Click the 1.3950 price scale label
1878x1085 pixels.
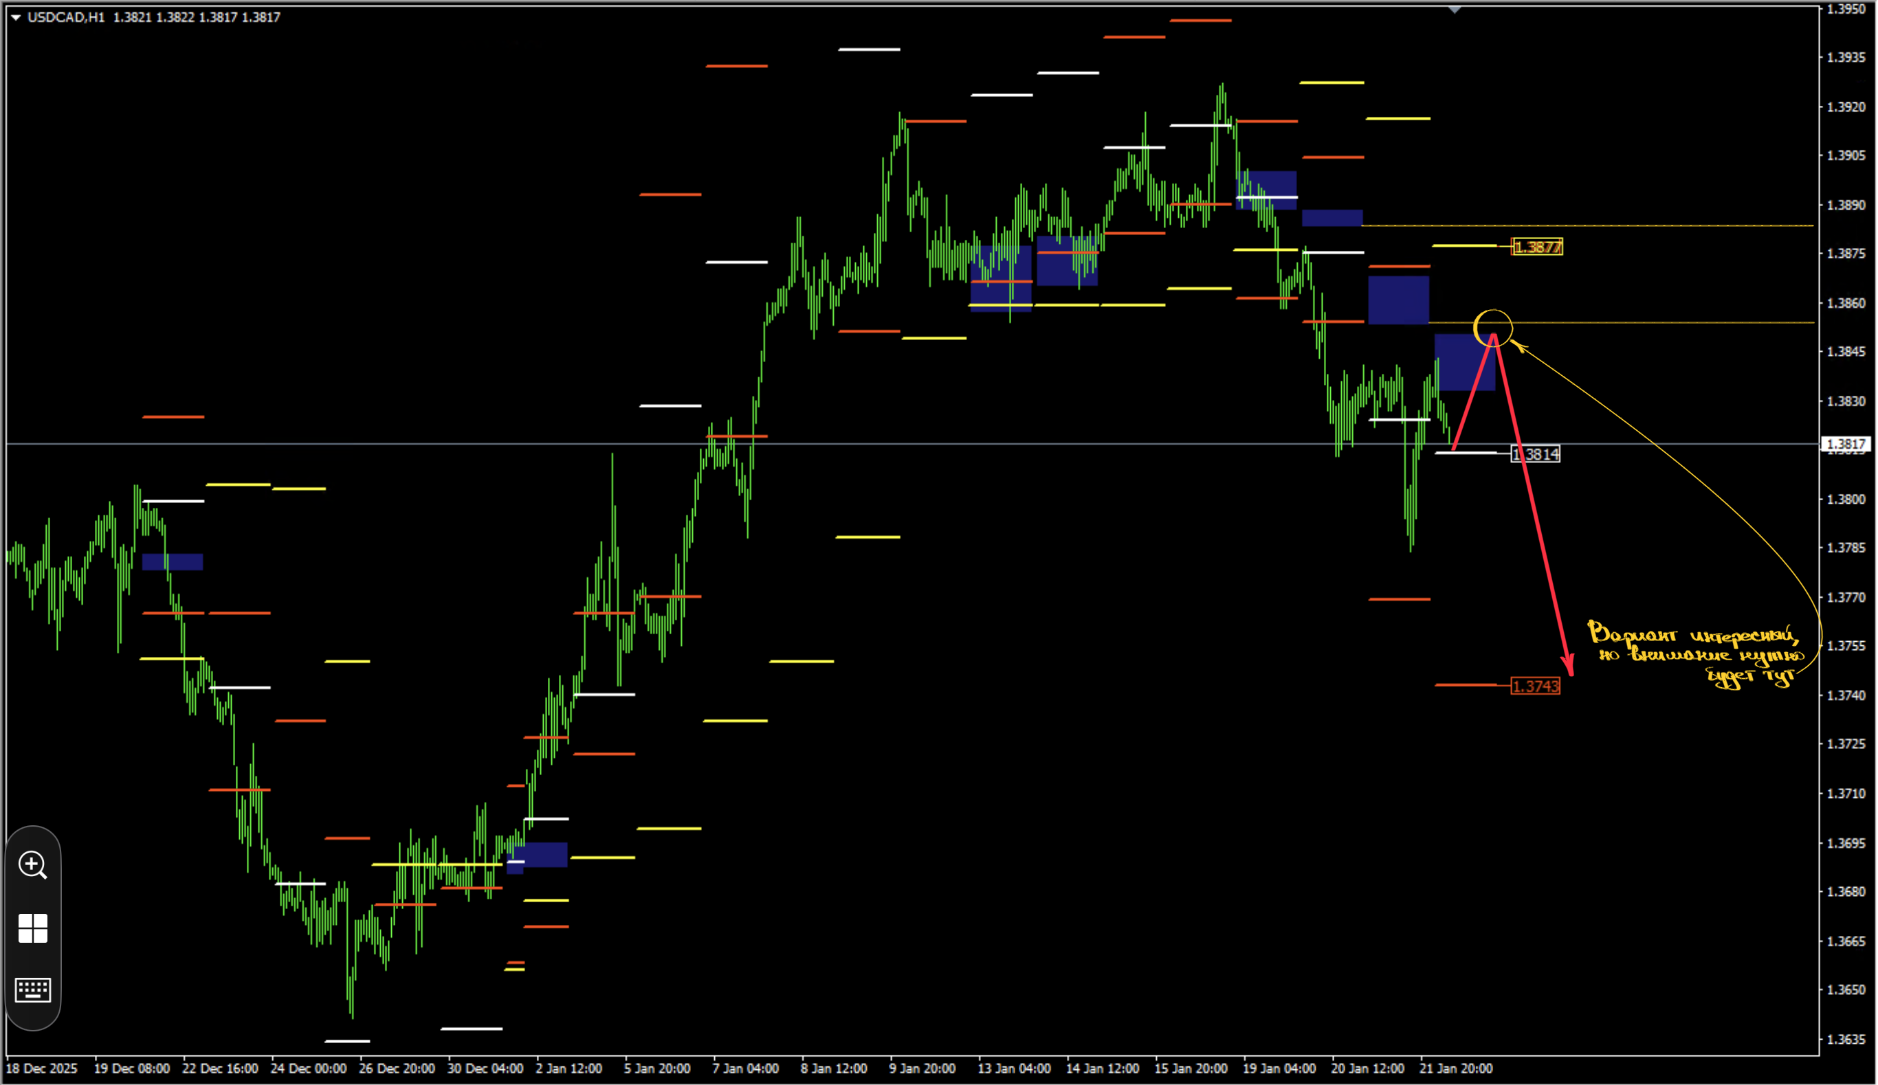click(x=1846, y=9)
